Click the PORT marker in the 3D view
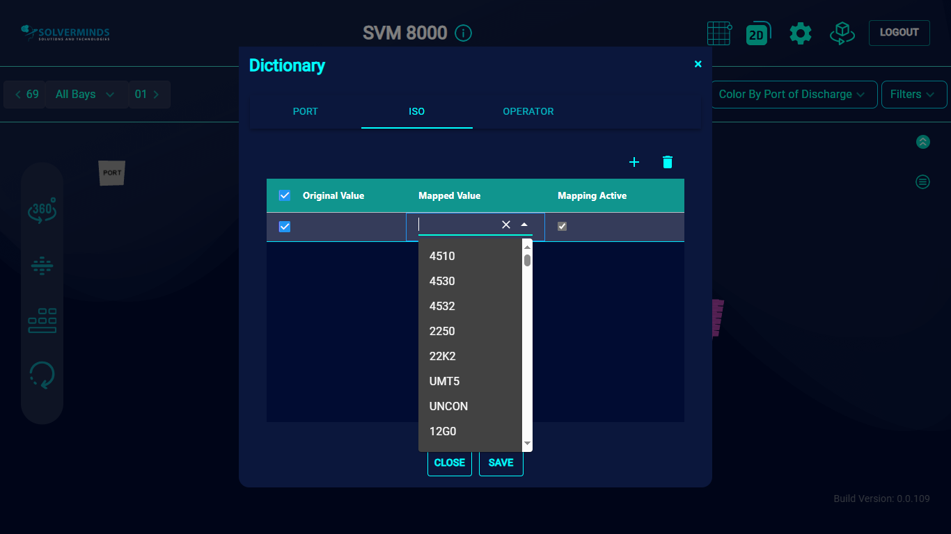 pos(111,172)
